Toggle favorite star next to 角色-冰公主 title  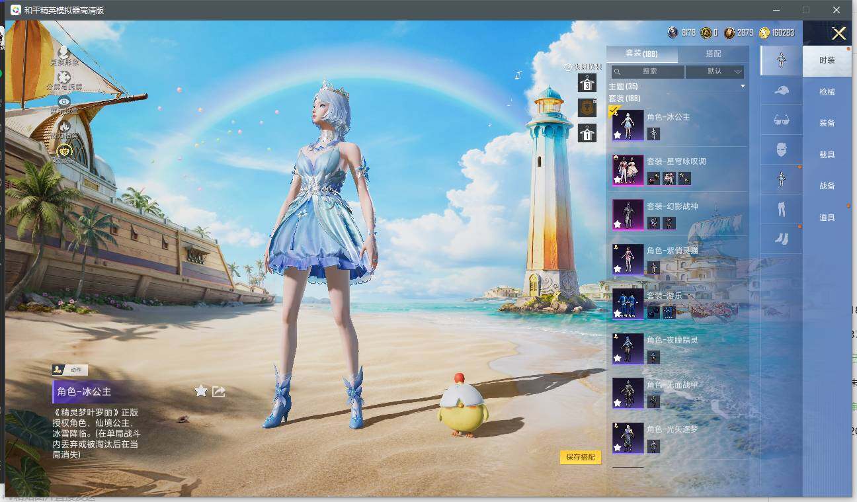(201, 392)
